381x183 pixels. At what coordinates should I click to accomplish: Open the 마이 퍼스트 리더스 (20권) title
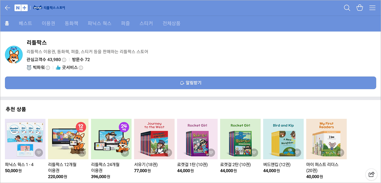[x=322, y=168]
